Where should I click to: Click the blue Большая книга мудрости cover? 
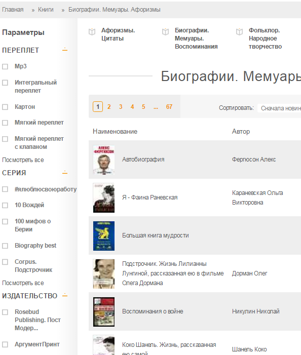coord(104,236)
